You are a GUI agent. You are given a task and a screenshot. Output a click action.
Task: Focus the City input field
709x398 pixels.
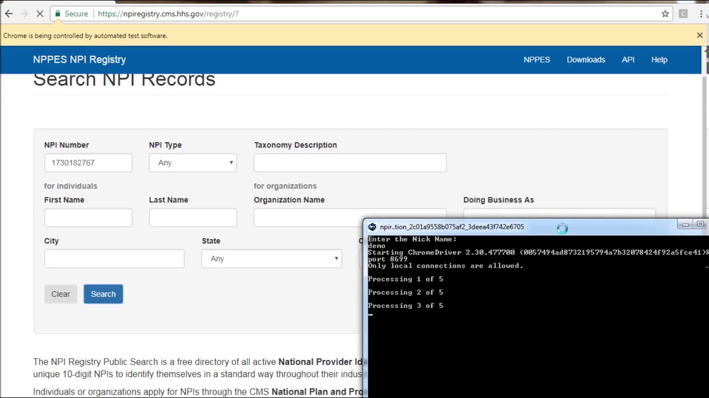point(114,259)
